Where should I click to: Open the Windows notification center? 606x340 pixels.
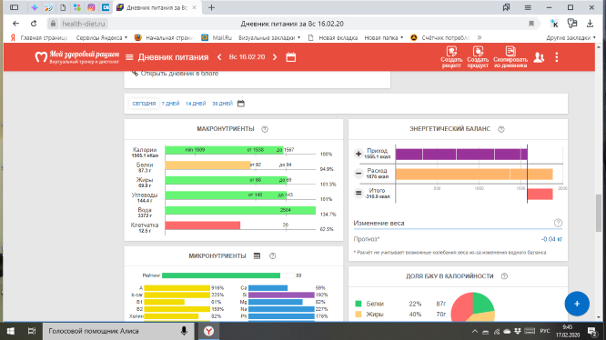[591, 331]
